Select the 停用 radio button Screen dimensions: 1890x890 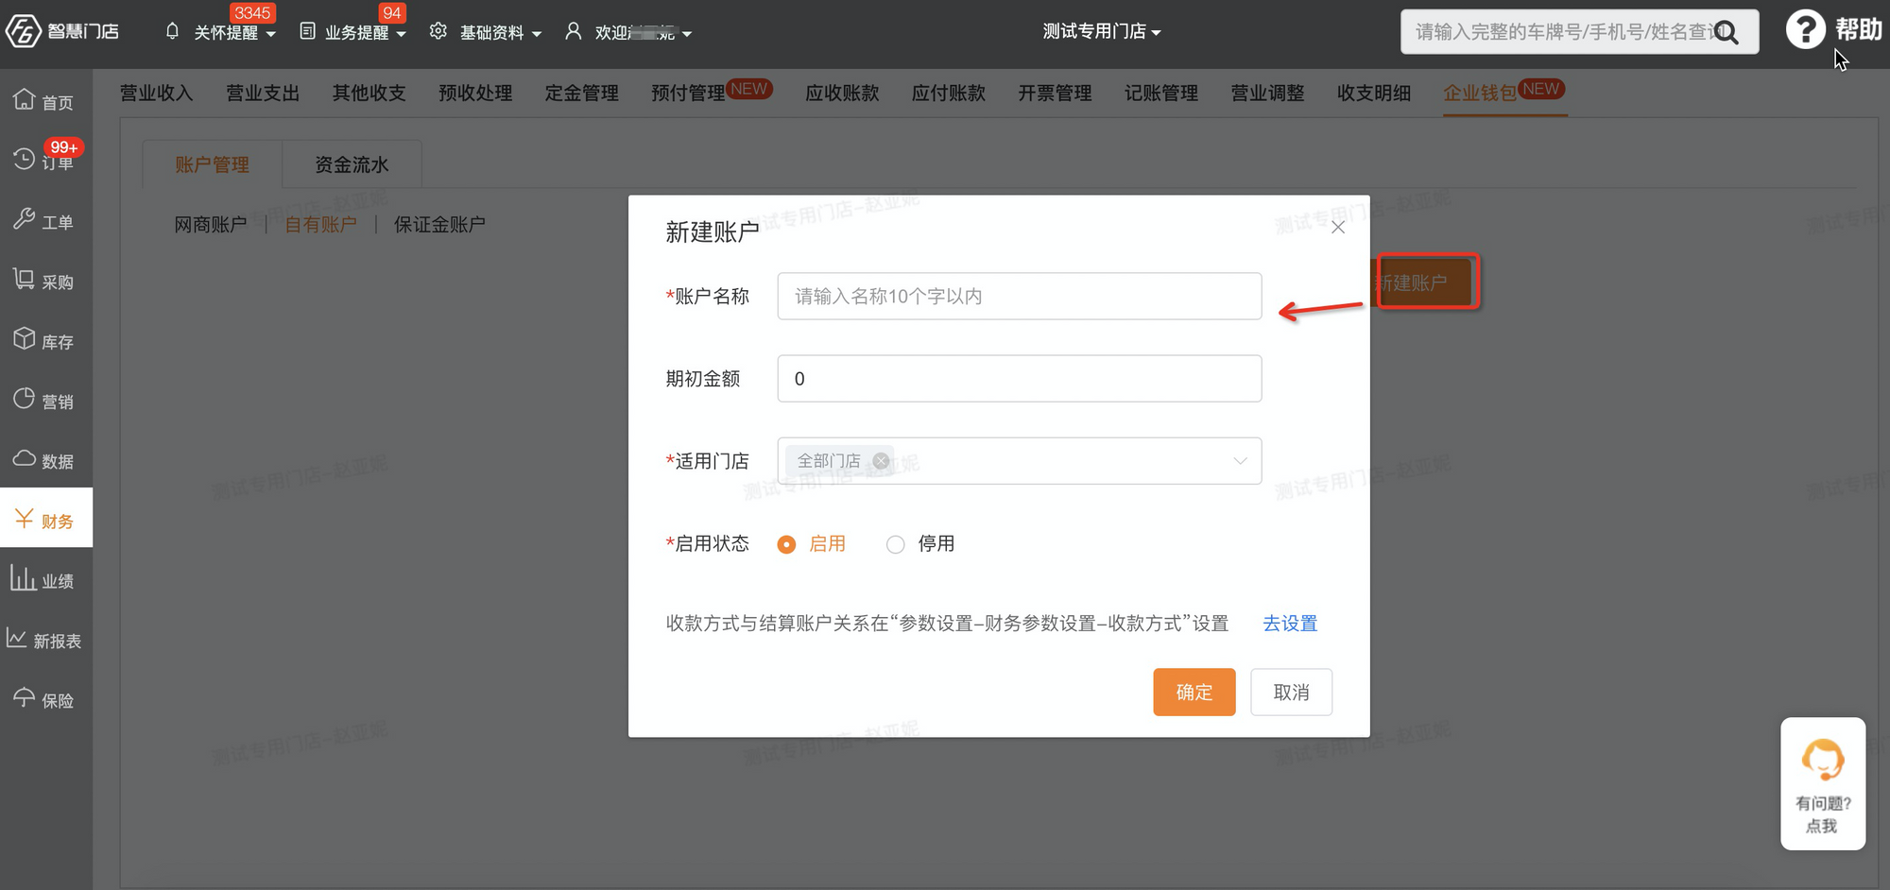click(895, 544)
